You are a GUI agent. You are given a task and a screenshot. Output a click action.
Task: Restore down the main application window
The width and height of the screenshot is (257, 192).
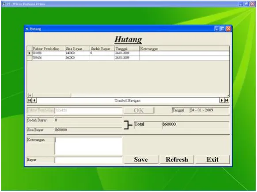247,4
